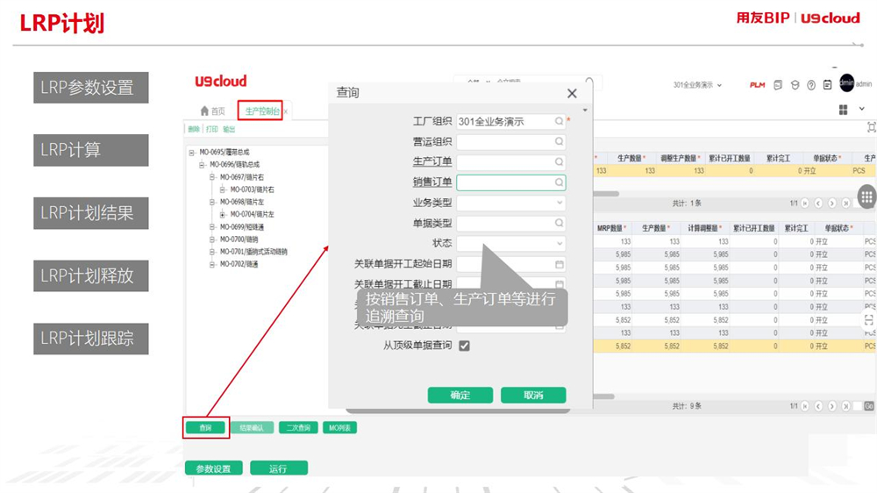Collapse the MO-0697 tree node
Screen dimensions: 877x493
tap(212, 177)
